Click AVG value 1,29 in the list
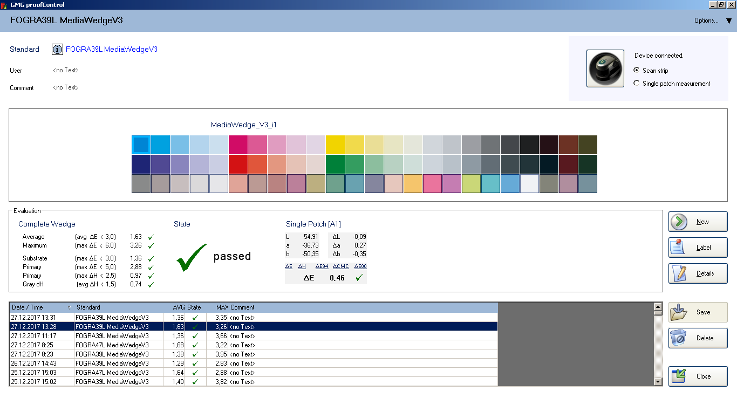Viewport: 737px width, 398px height. click(178, 363)
